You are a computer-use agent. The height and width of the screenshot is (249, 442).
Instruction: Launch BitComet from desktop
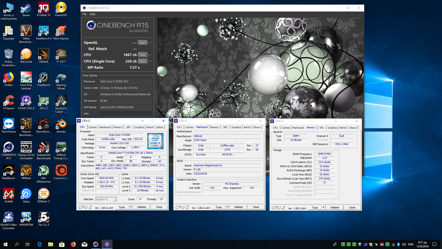[26, 56]
